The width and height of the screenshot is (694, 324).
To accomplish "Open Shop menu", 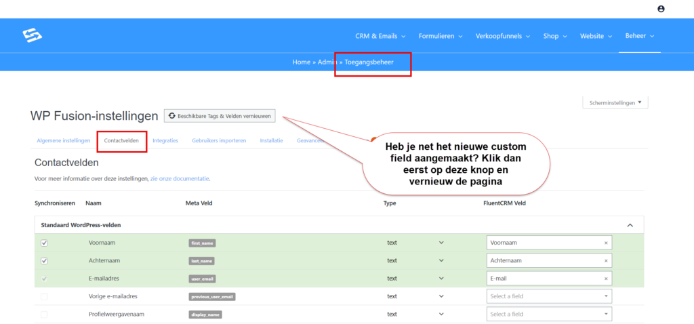I will click(x=555, y=37).
